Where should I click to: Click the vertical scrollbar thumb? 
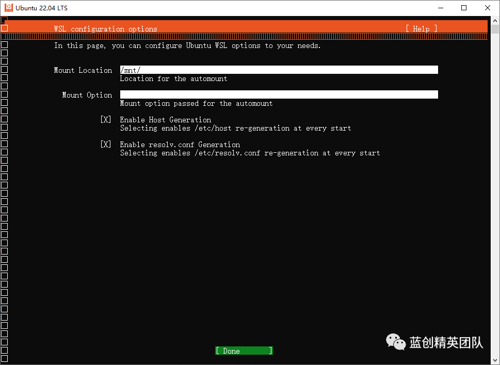tap(495, 29)
